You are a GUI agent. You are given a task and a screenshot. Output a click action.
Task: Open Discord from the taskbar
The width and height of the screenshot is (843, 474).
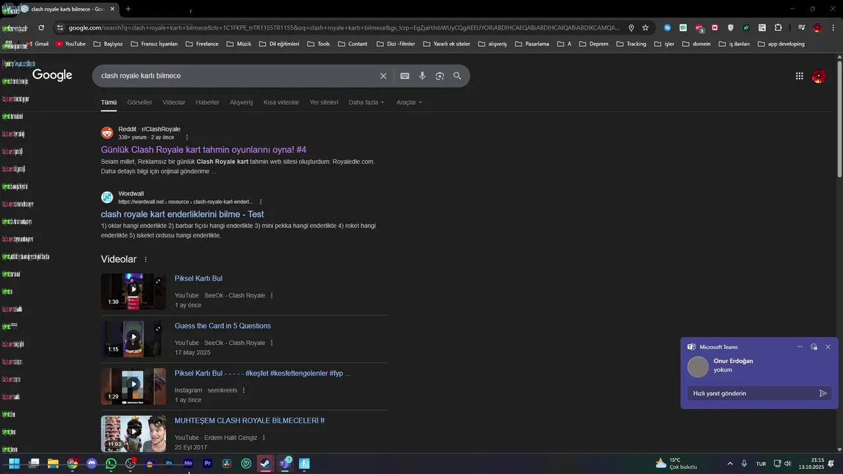click(x=92, y=463)
